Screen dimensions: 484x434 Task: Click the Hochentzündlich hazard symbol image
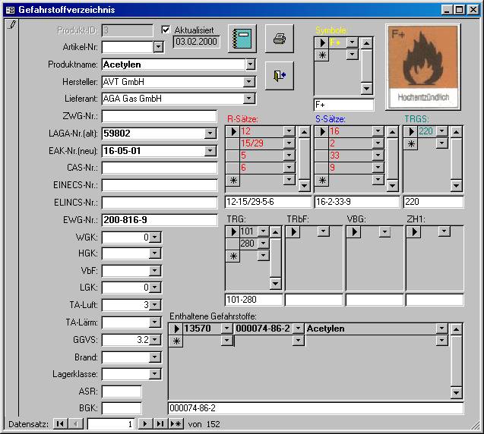423,67
